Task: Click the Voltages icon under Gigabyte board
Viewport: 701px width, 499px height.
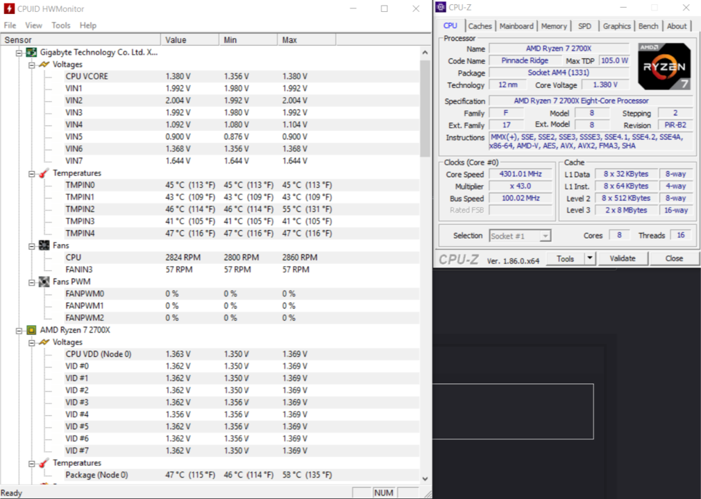Action: pos(44,64)
